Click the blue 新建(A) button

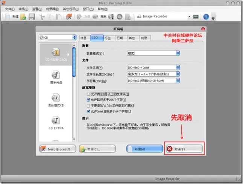145,149
